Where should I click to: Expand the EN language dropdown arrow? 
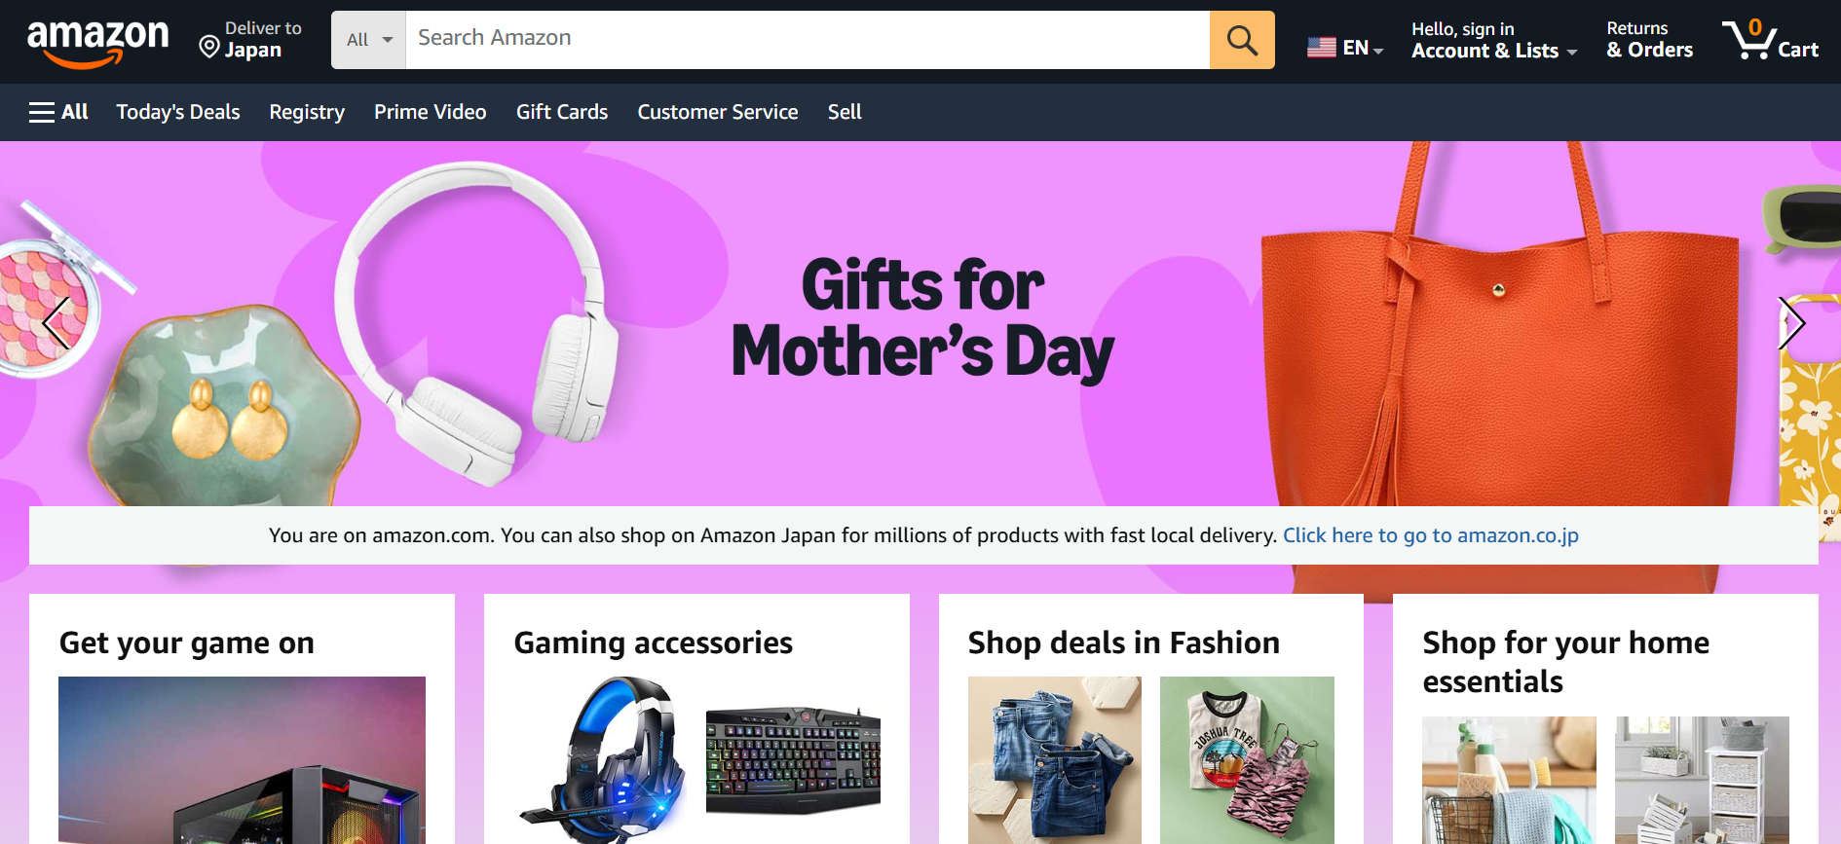pos(1378,51)
